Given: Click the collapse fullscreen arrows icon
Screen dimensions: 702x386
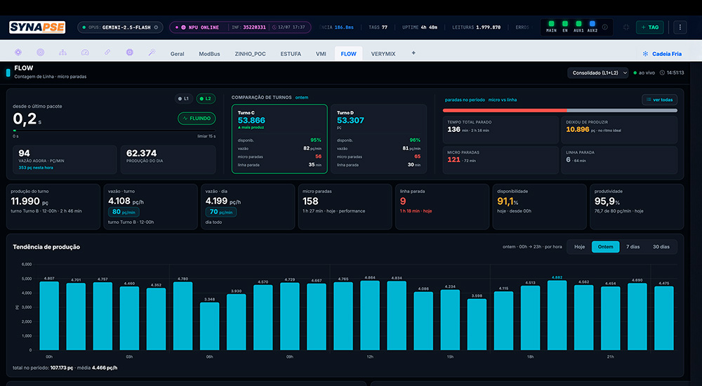Looking at the screenshot, I should coord(626,27).
